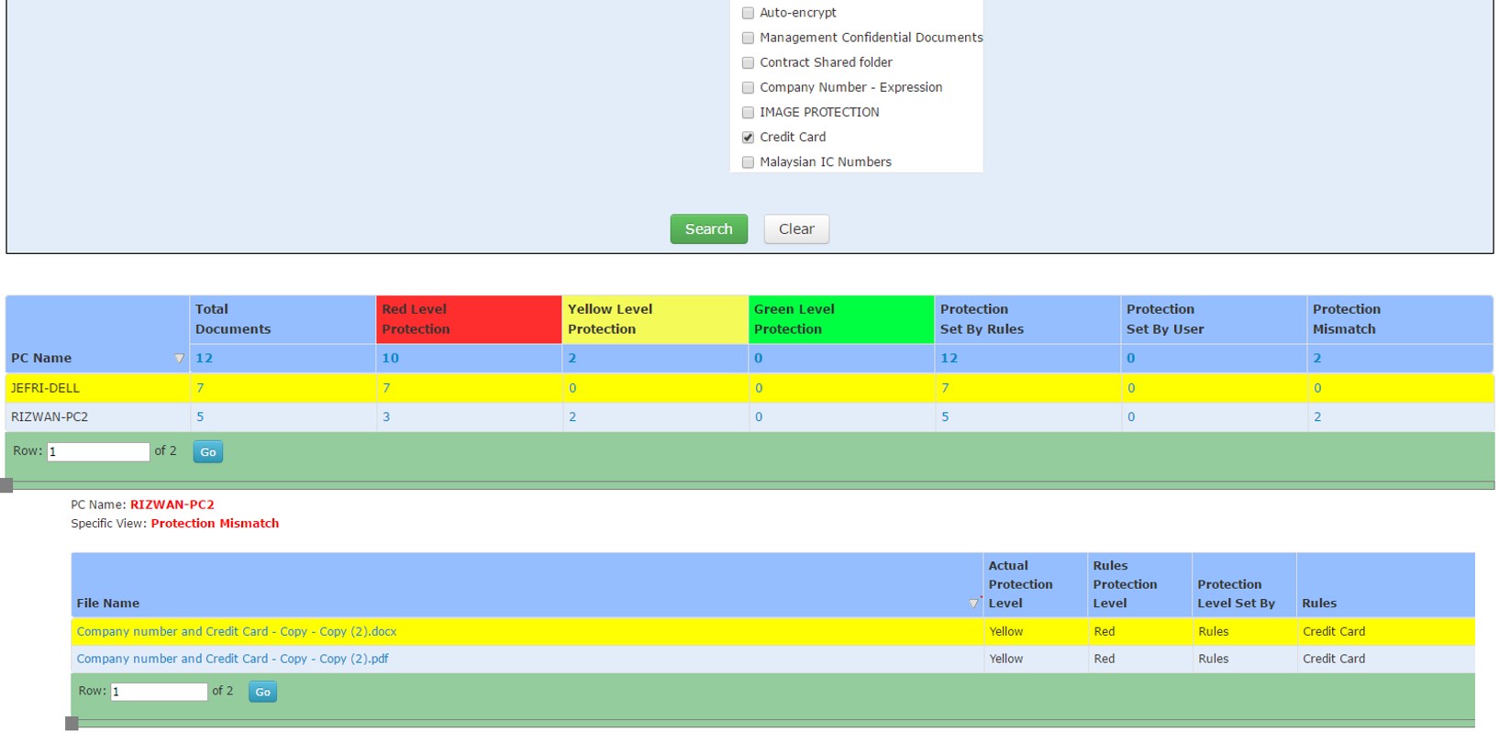1499x754 pixels.
Task: Check the IMAGE PROTECTION checkbox
Action: pyautogui.click(x=748, y=113)
